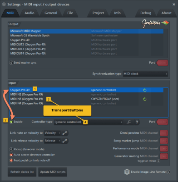178x182 pixels.
Task: Open the question mark help button
Action: tap(137, 122)
